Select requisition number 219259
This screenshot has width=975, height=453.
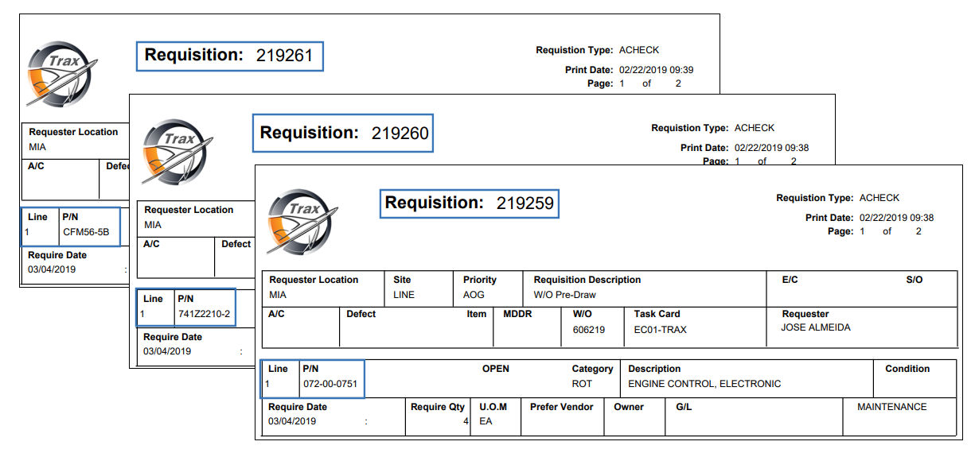coord(525,203)
